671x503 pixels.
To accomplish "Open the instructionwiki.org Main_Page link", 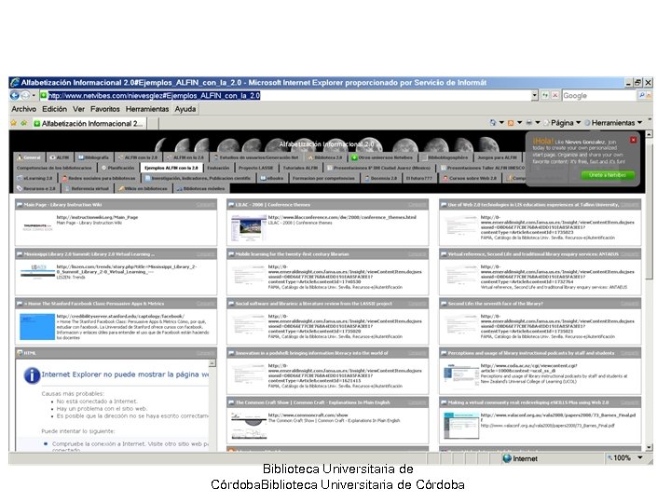I will 97,217.
